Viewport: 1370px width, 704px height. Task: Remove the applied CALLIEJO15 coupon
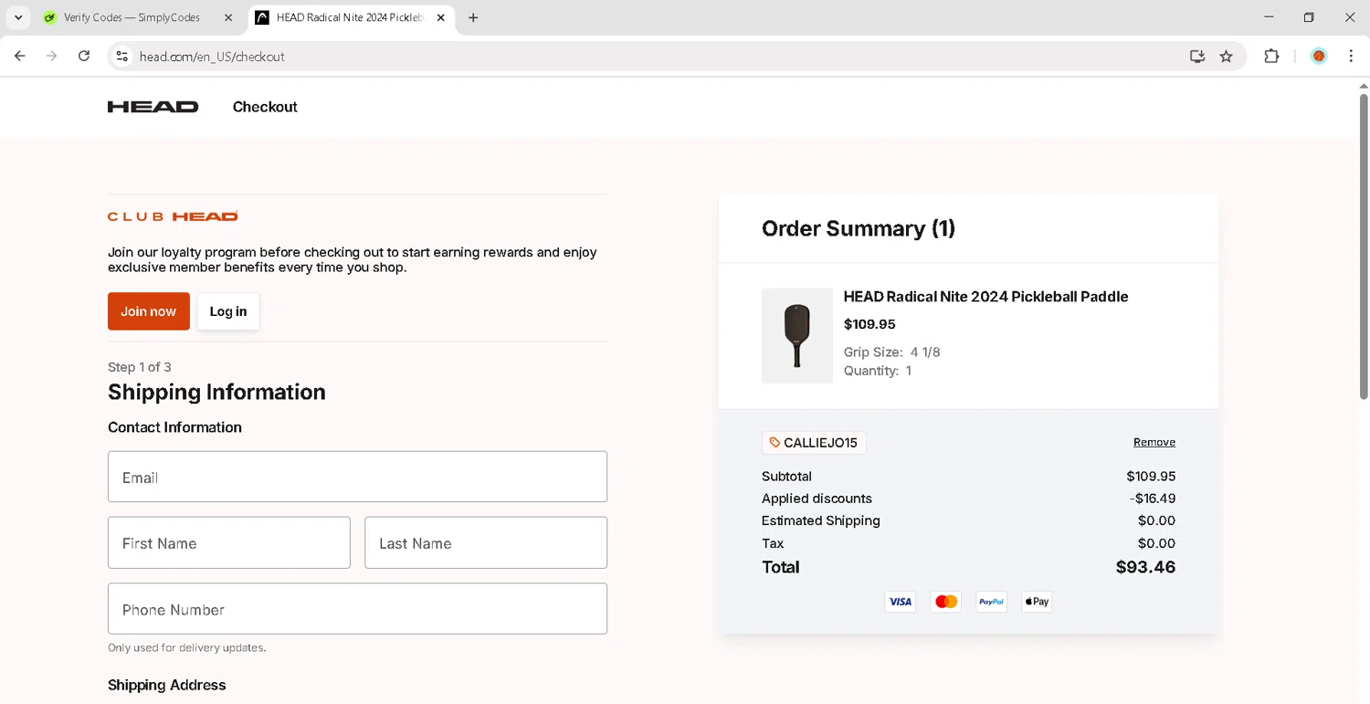click(1154, 442)
